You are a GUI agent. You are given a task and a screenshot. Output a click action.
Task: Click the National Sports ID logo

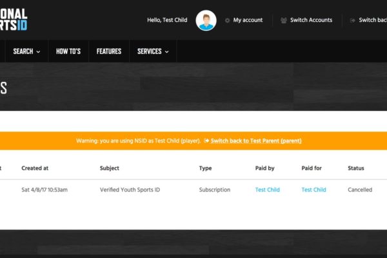[14, 19]
